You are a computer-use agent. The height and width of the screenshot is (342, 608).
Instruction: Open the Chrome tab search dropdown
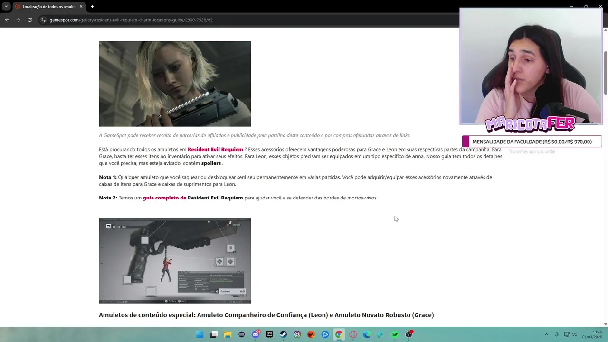[6, 7]
